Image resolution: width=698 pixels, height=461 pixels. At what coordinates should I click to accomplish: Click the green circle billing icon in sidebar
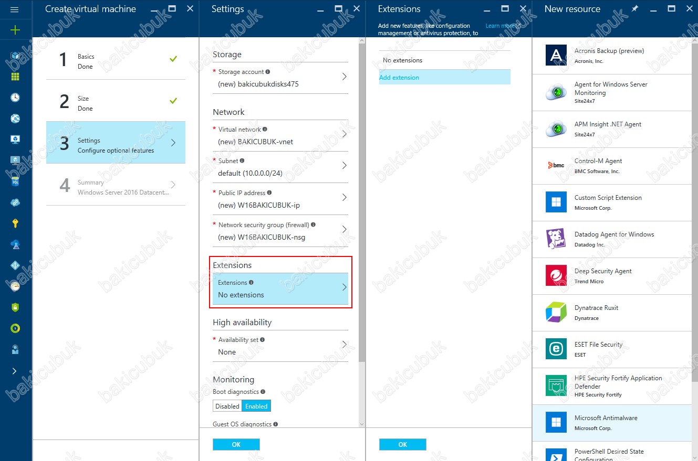pyautogui.click(x=15, y=328)
